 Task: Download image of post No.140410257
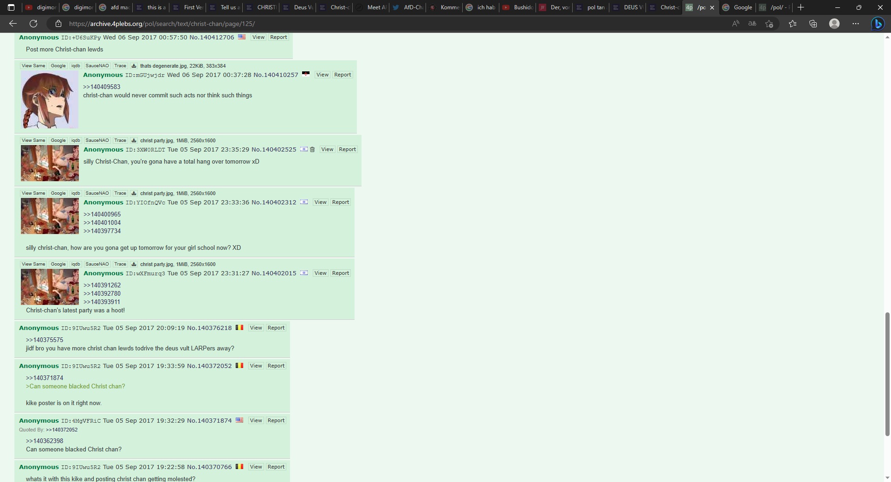pos(134,66)
